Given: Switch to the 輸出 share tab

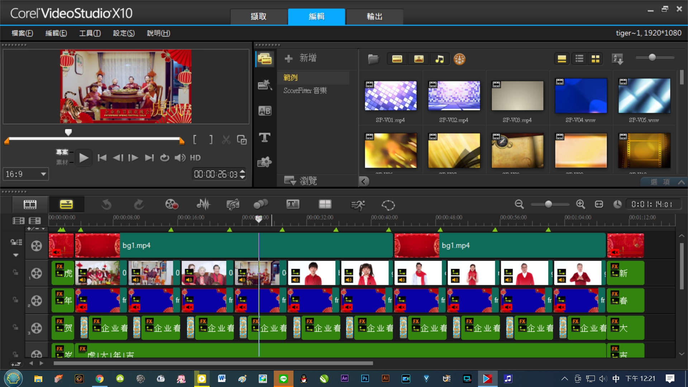Looking at the screenshot, I should pyautogui.click(x=374, y=16).
